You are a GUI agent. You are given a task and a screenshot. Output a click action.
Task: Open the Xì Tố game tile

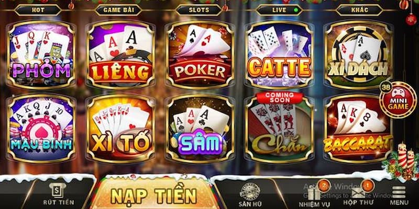(120, 128)
